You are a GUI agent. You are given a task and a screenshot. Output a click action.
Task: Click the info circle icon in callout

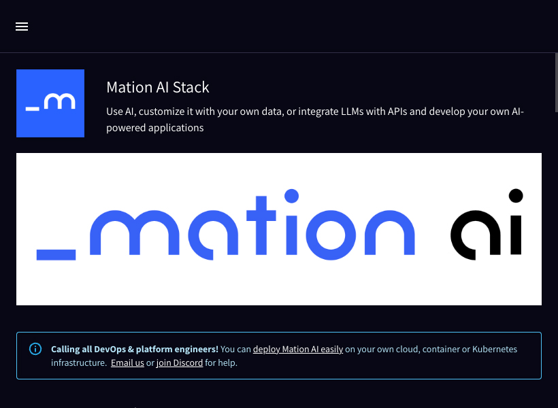point(35,349)
